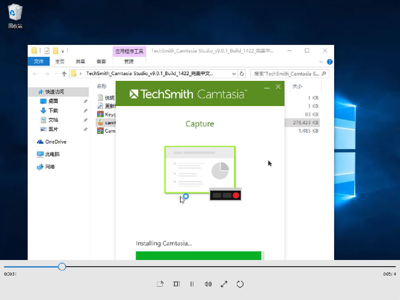Open 桌面 in the navigation pane
This screenshot has height=300, width=400.
[x=53, y=101]
